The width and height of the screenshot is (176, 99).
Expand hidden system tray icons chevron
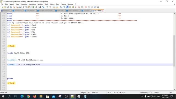[142, 97]
